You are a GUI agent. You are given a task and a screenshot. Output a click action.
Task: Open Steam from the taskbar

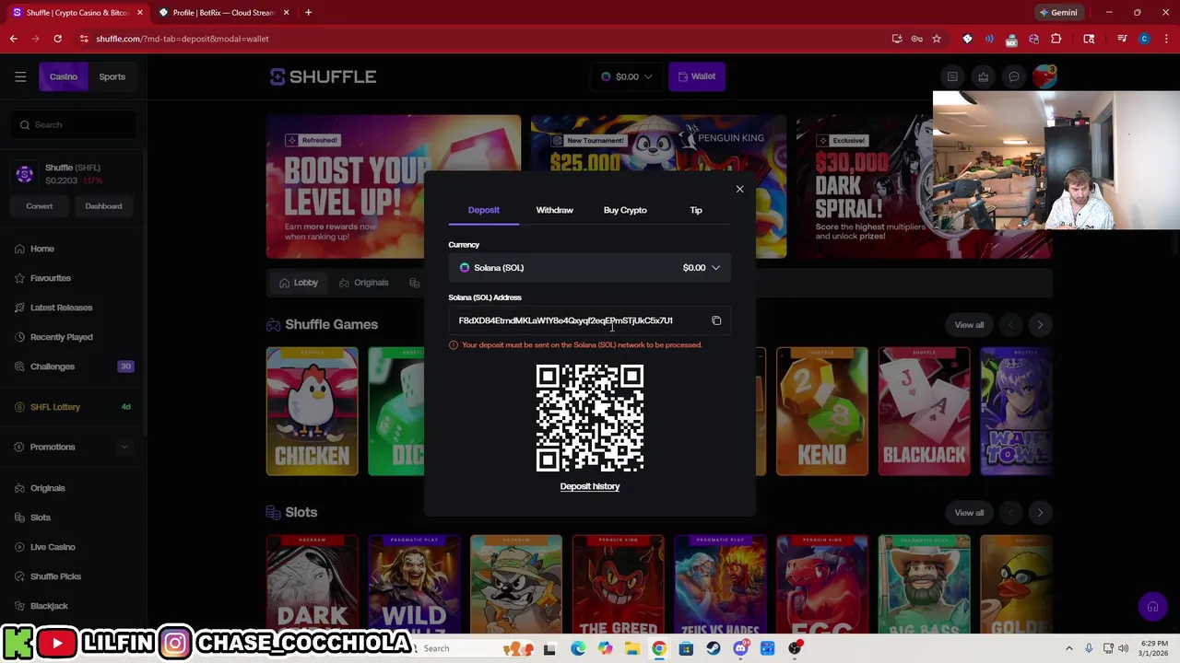click(713, 648)
